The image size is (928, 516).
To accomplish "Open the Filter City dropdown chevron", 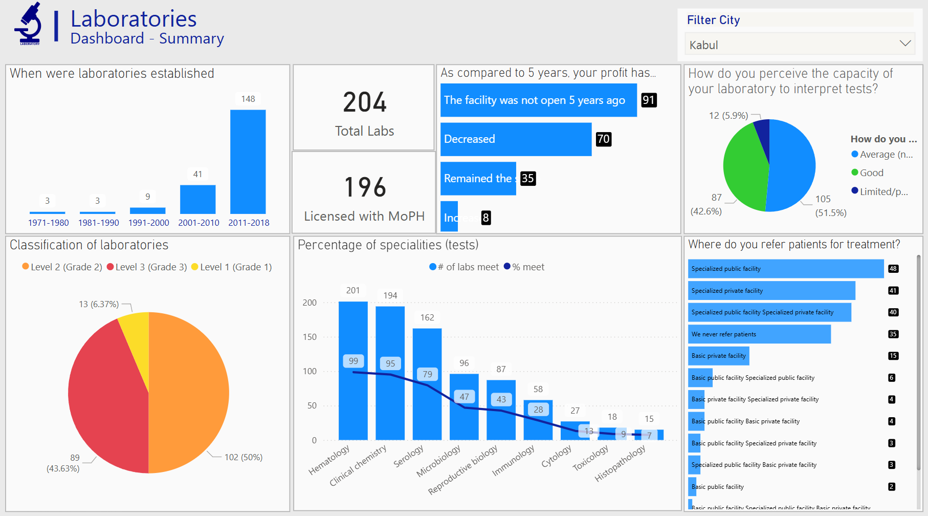I will tap(905, 44).
